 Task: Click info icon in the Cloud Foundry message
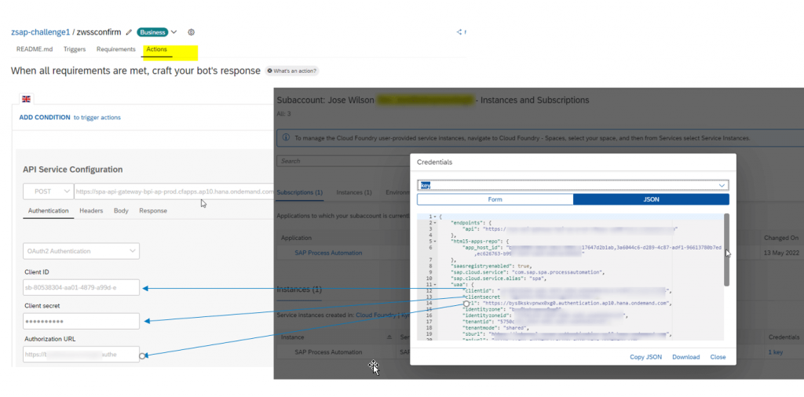(286, 138)
